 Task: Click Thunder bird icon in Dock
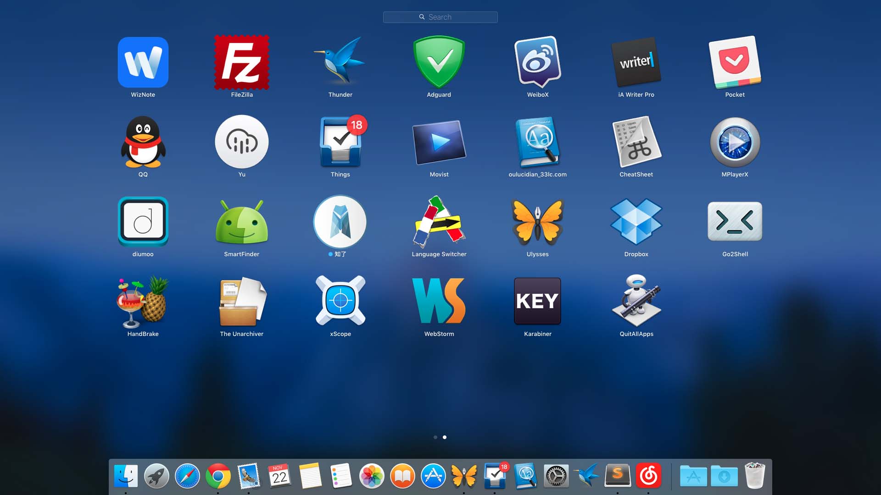pos(587,475)
